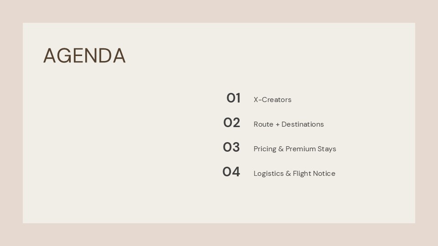Select the number 03 label
The height and width of the screenshot is (246, 438).
231,148
